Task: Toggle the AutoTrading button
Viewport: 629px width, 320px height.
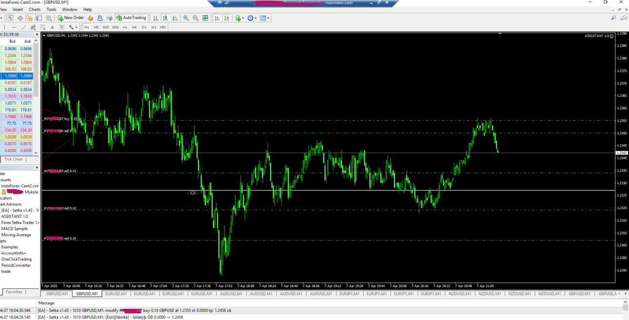Action: [131, 18]
